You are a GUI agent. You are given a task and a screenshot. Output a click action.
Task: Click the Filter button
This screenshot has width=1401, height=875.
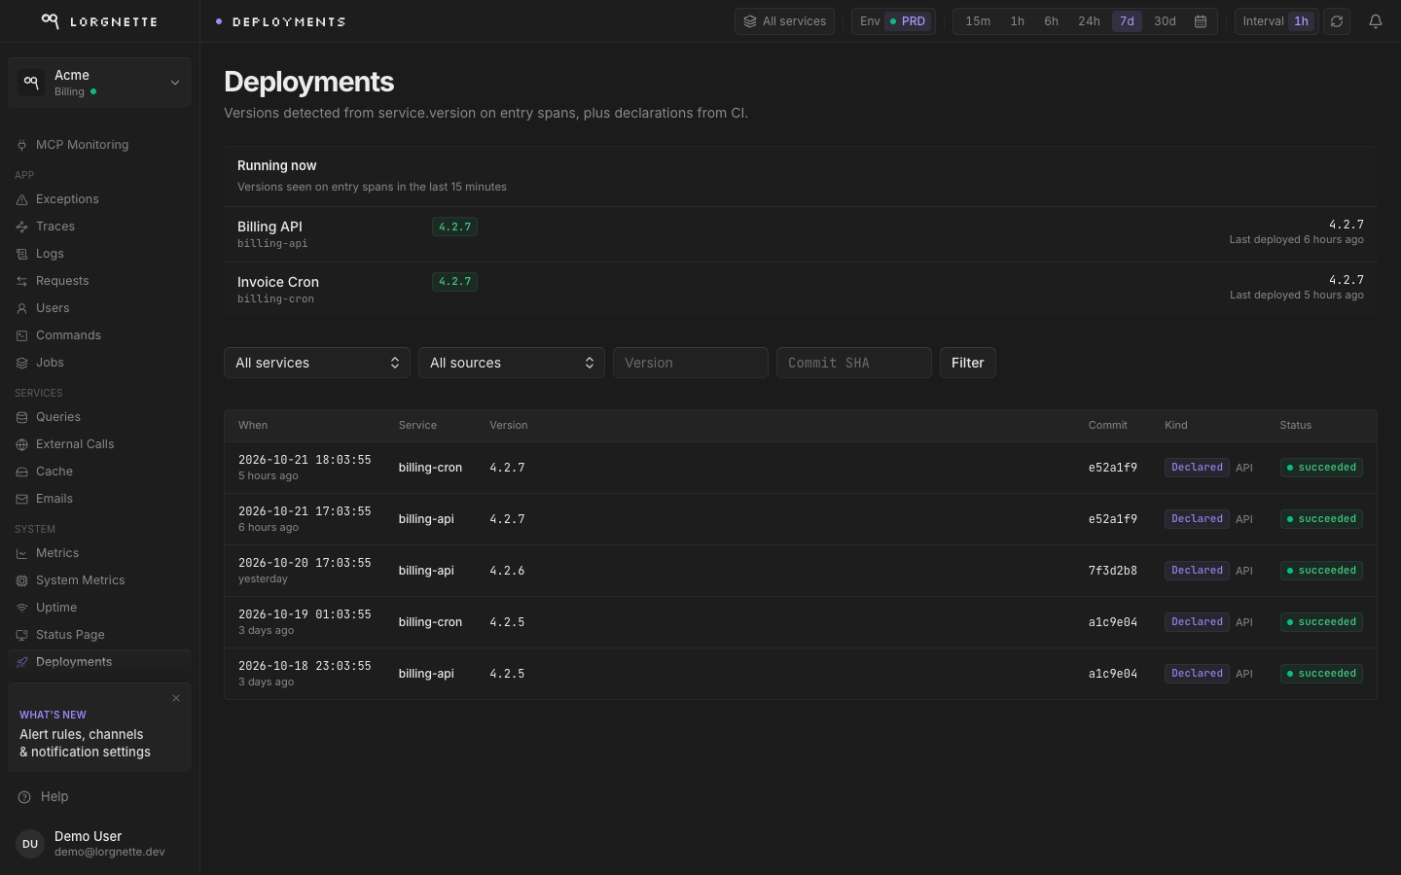point(967,363)
